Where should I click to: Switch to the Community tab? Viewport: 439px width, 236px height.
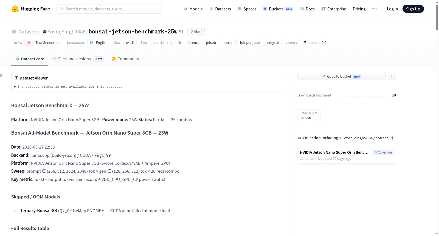tap(125, 59)
